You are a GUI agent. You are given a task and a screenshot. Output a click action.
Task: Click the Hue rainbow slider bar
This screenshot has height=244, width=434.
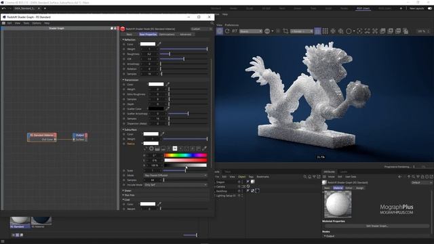185,155
